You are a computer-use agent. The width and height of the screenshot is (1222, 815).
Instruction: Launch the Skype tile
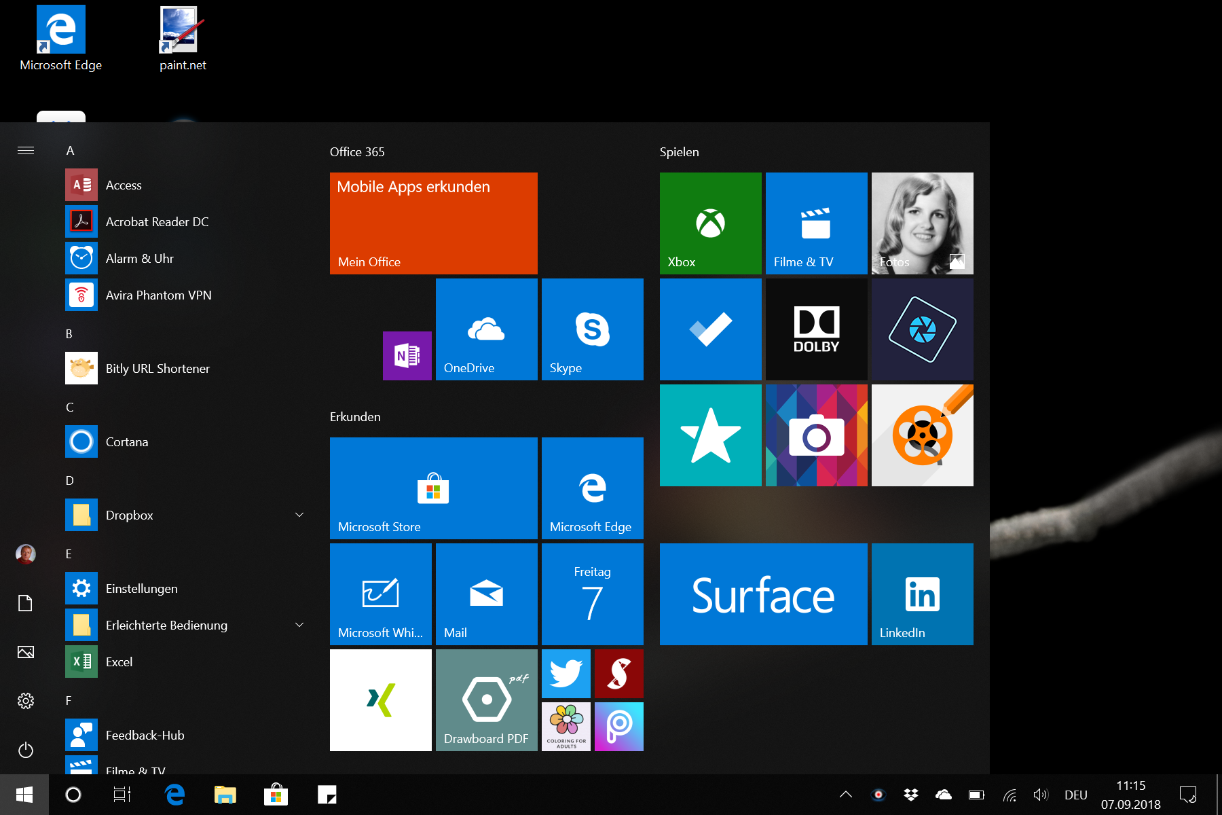click(593, 329)
